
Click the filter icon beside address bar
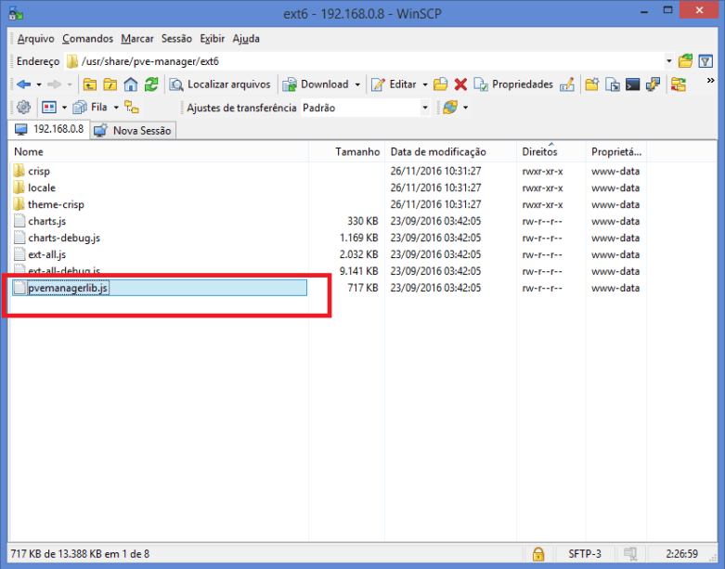[706, 61]
